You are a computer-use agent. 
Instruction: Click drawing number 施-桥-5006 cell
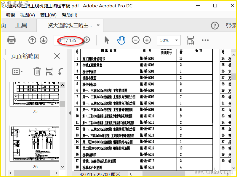pyautogui.click(x=147, y=91)
